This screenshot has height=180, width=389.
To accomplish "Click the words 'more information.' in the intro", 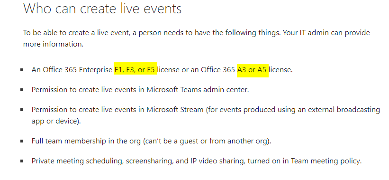I will (x=54, y=44).
